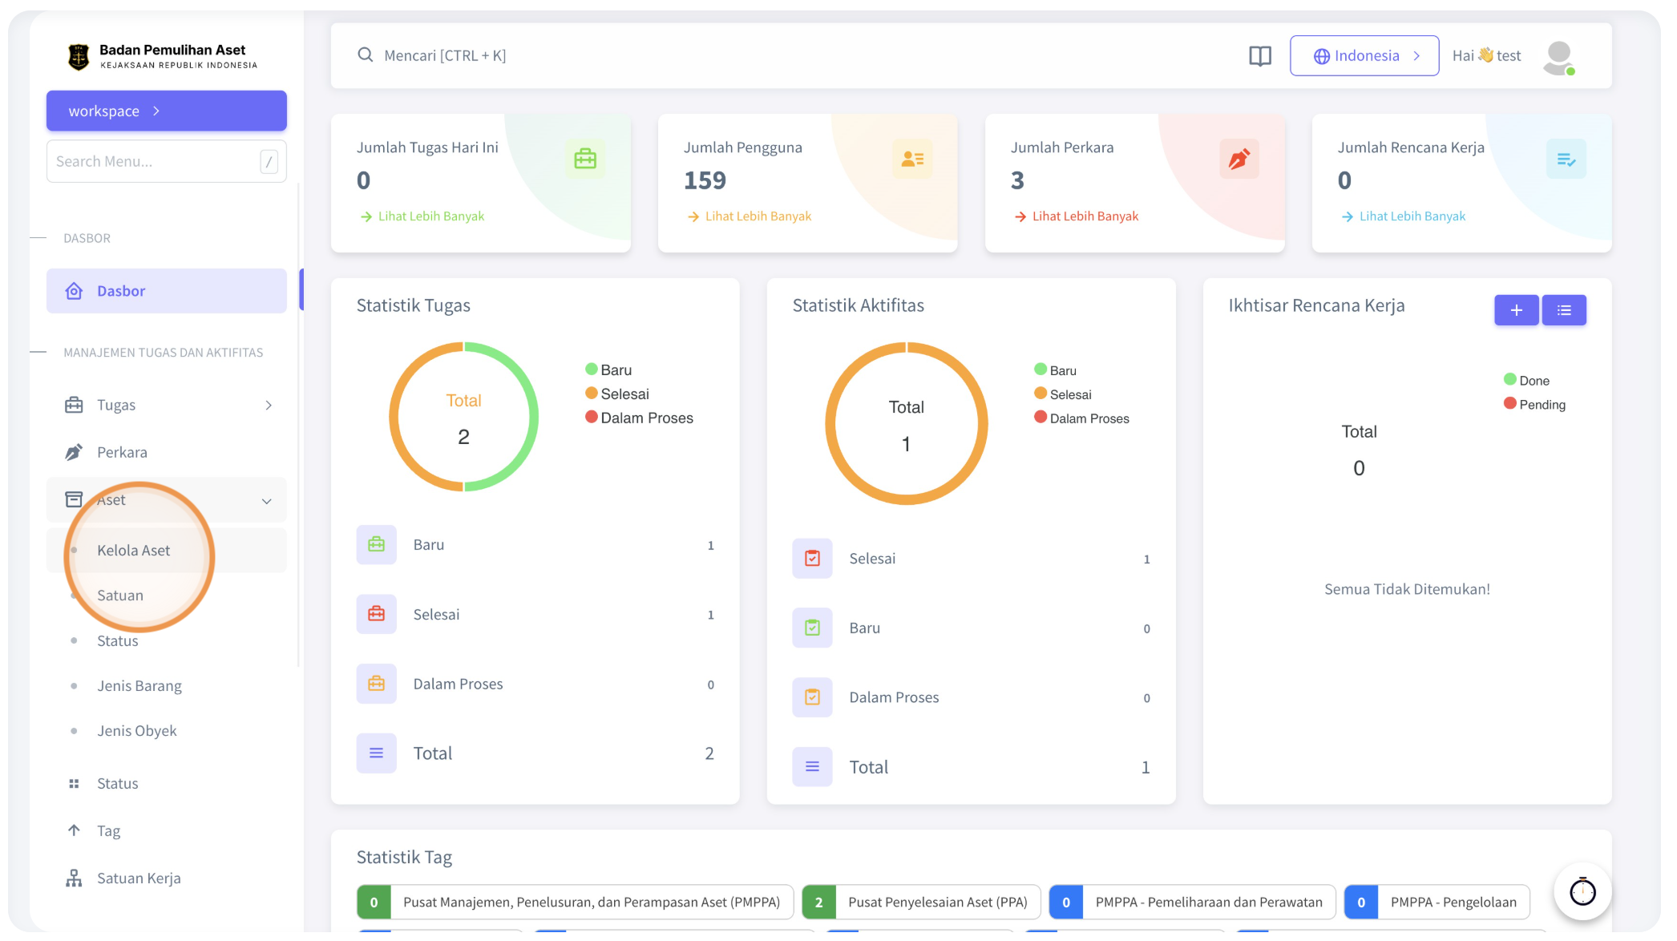
Task: Toggle Dalam Proses legend in Statistik Aktifitas
Action: pyautogui.click(x=1081, y=418)
